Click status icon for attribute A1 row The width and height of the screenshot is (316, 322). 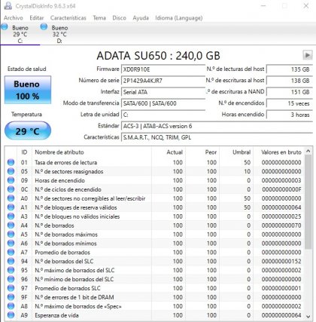click(11, 207)
